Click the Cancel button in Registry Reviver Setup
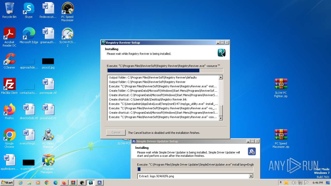Image resolution: width=331 pixels, height=186 pixels. [x=116, y=133]
